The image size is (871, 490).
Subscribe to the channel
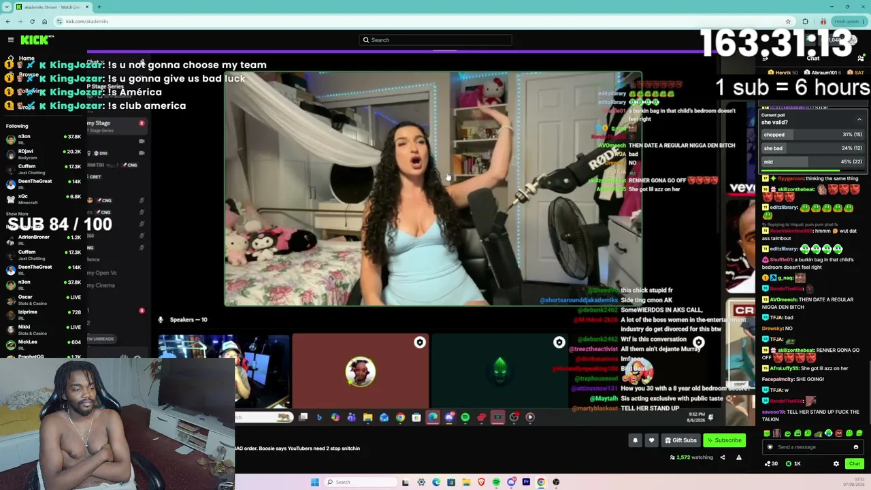(725, 440)
